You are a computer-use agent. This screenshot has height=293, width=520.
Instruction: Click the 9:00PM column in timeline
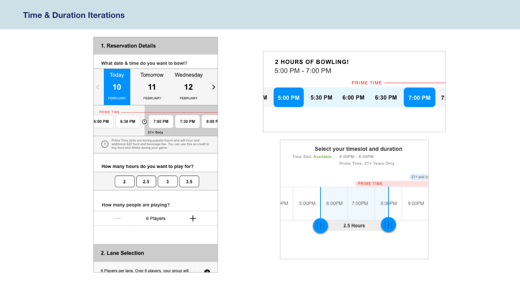click(x=416, y=203)
